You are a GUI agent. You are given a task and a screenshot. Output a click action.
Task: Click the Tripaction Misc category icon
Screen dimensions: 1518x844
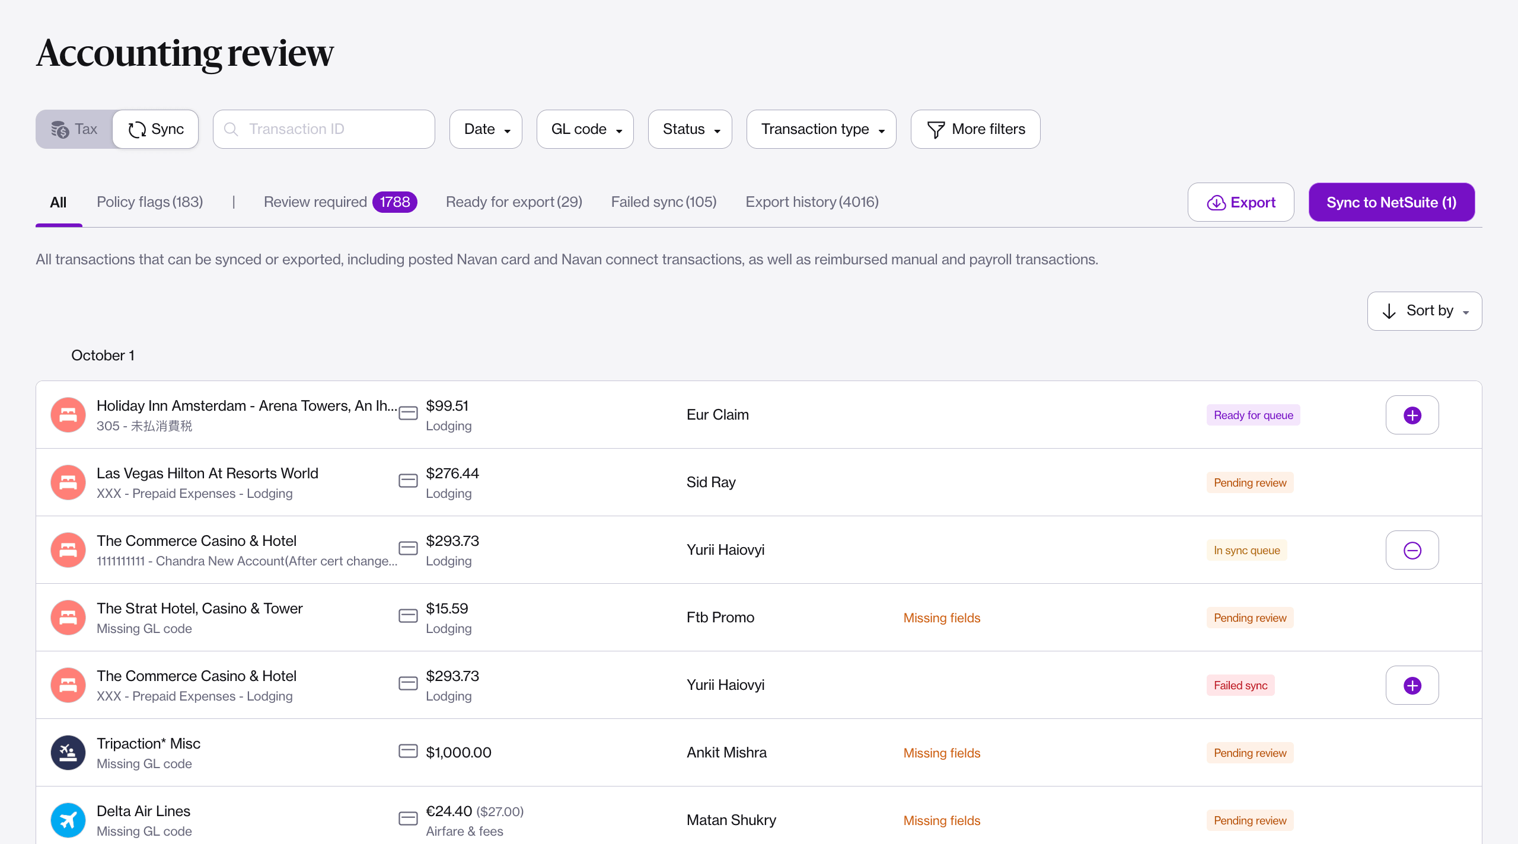[x=68, y=752]
